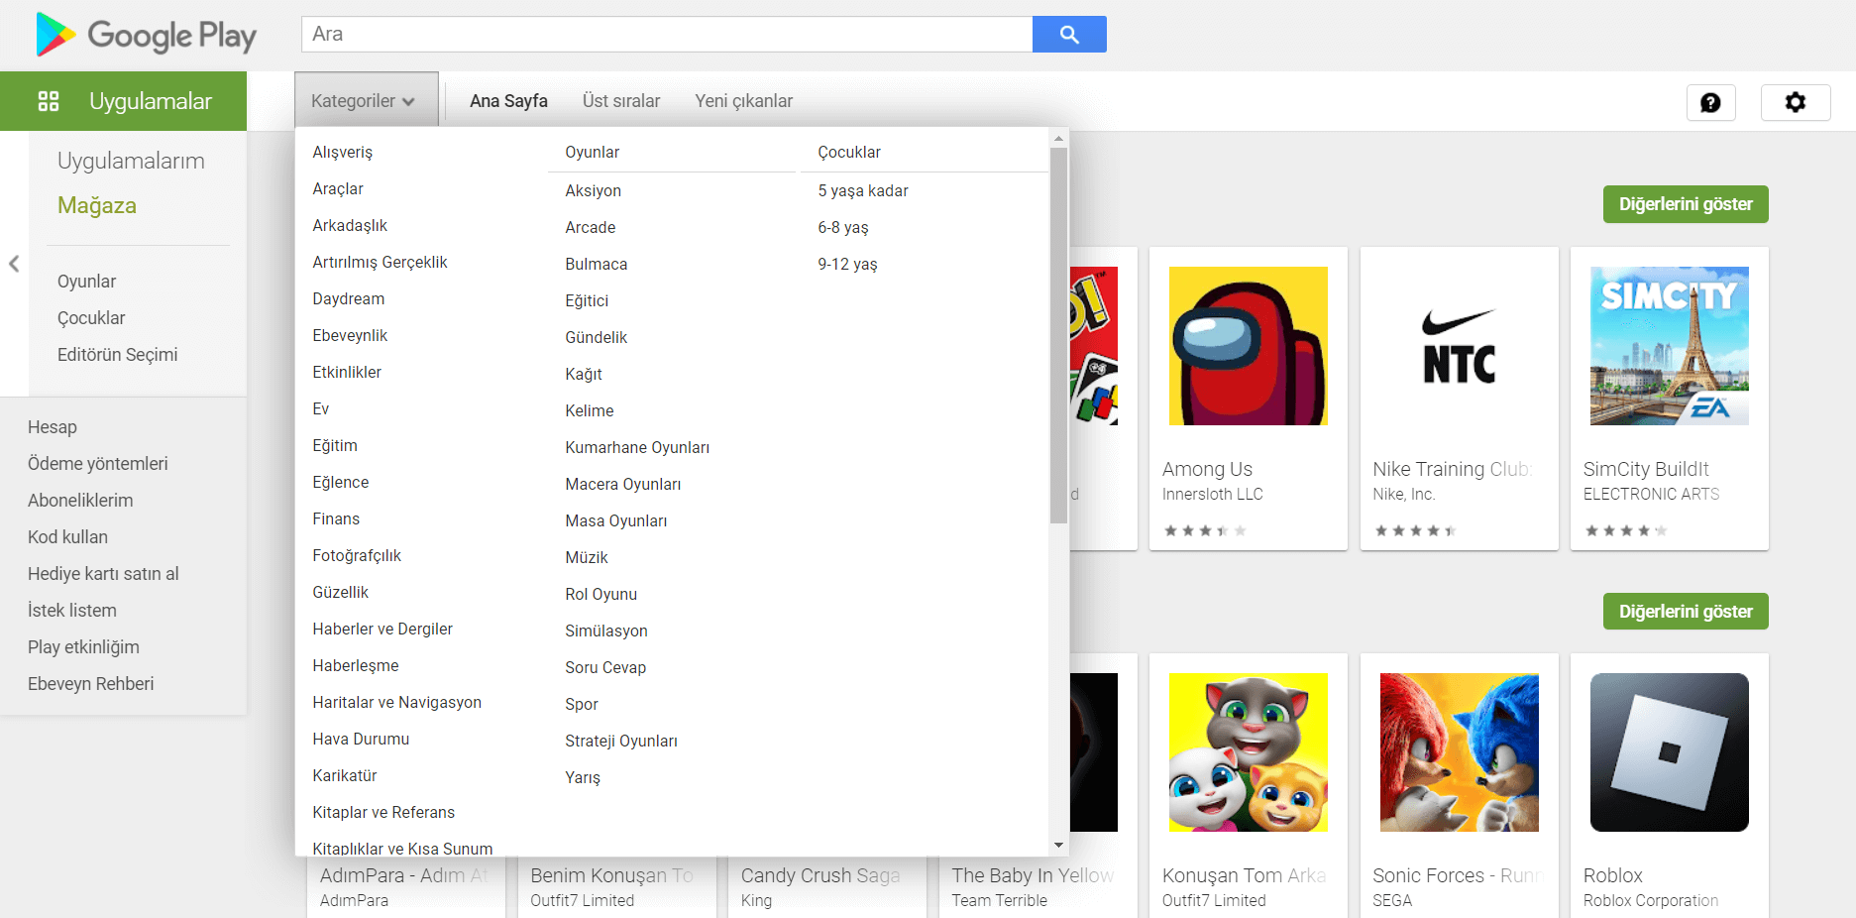Open the settings gear icon

pos(1795,102)
